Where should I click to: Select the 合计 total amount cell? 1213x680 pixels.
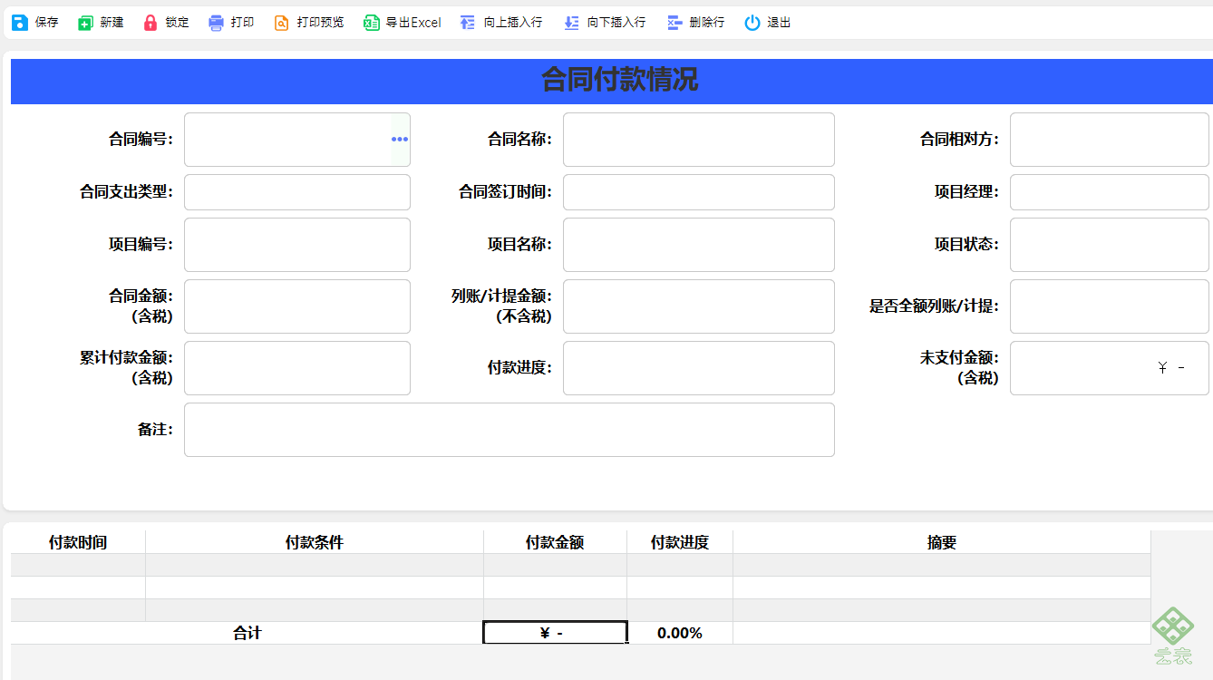click(555, 633)
